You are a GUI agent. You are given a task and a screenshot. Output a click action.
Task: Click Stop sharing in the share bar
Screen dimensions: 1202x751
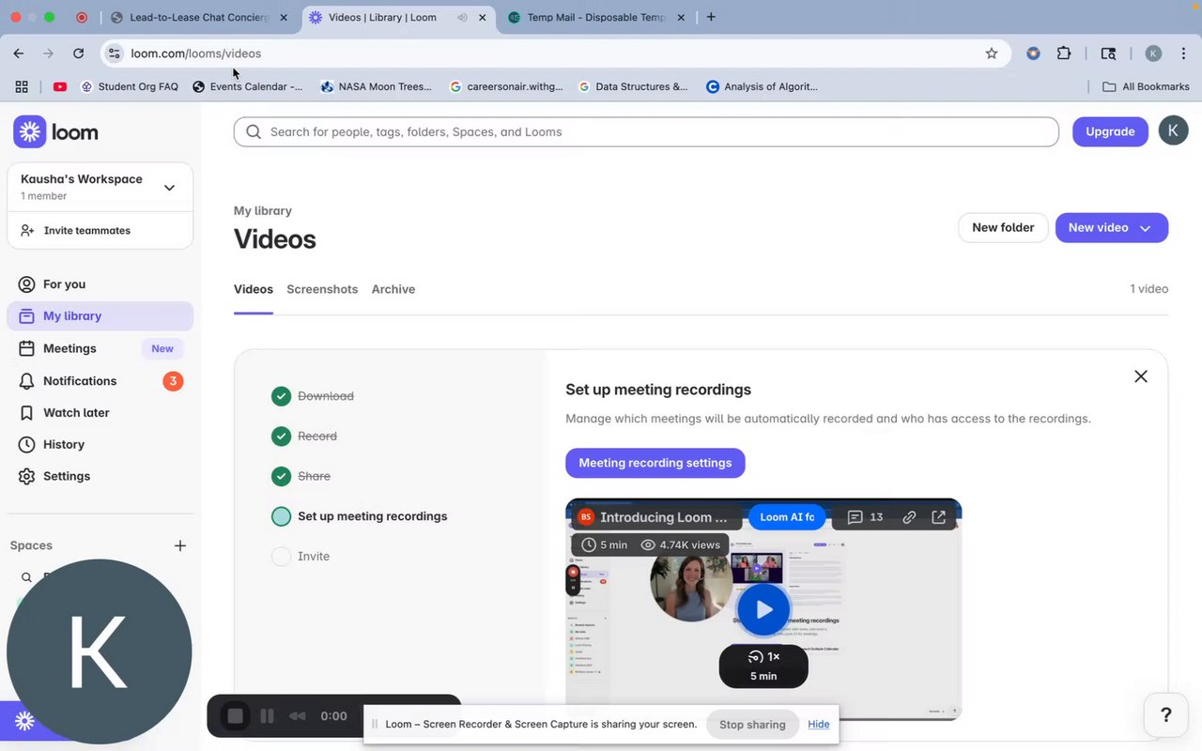pos(752,725)
